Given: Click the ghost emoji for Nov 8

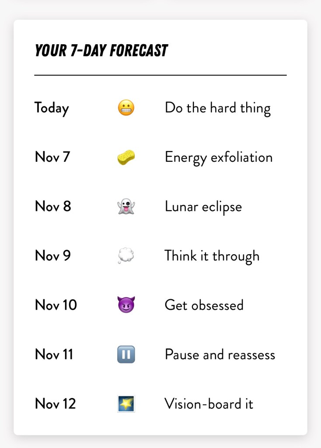Looking at the screenshot, I should (126, 206).
